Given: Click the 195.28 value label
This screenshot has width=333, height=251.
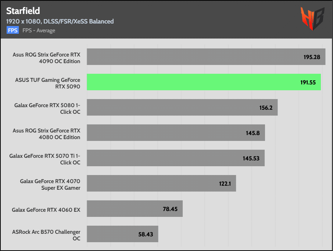Looking at the screenshot, I should pos(312,57).
